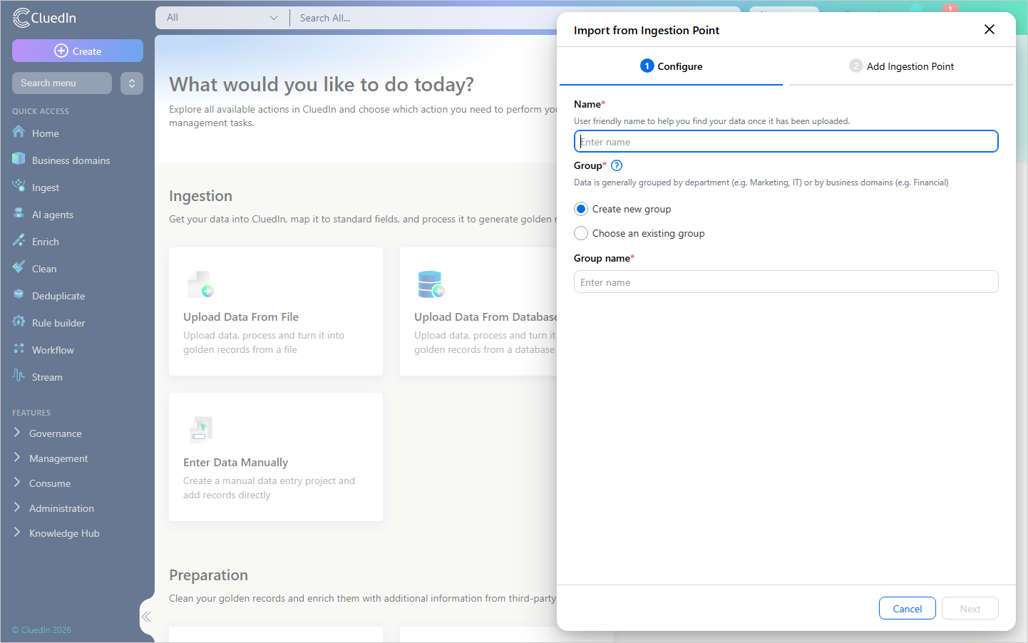Viewport: 1028px width, 643px height.
Task: Select the Rule builder gear icon
Action: pos(19,321)
